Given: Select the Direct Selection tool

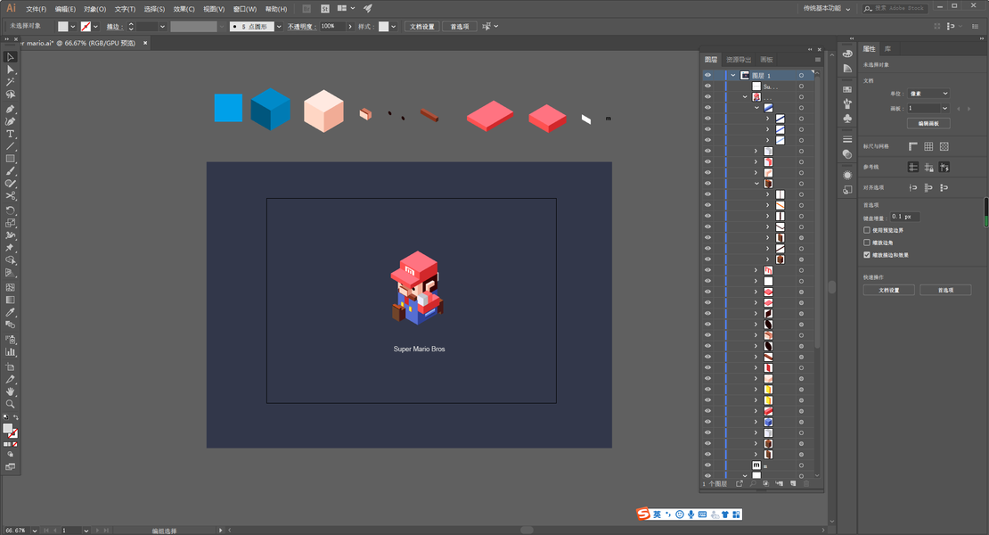Looking at the screenshot, I should 10,70.
